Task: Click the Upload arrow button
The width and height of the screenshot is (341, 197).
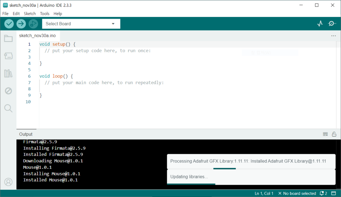Action: pos(21,24)
